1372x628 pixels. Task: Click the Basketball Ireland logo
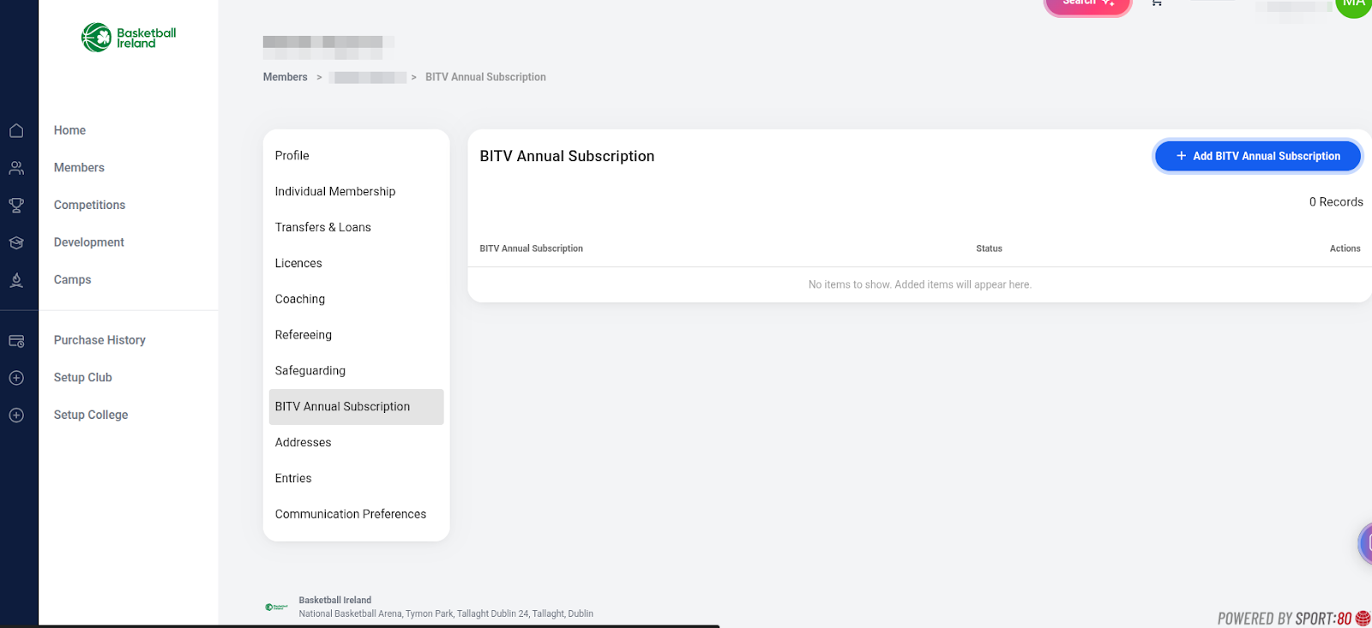(129, 38)
